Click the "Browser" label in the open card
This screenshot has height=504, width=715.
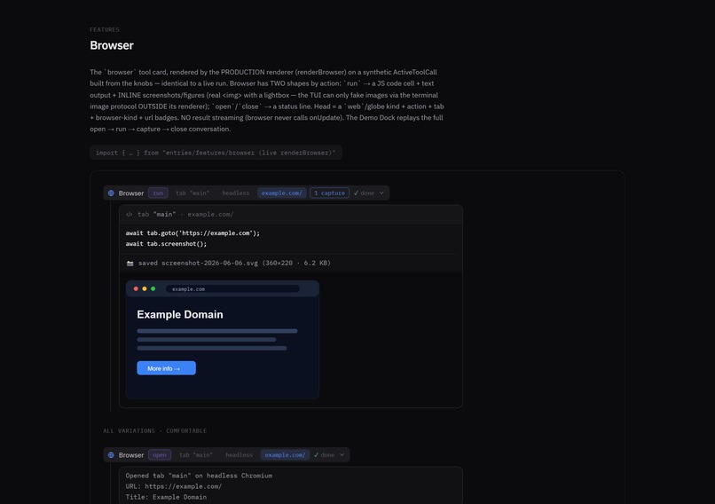131,454
